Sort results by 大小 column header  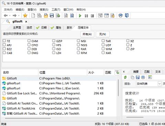[96, 72]
